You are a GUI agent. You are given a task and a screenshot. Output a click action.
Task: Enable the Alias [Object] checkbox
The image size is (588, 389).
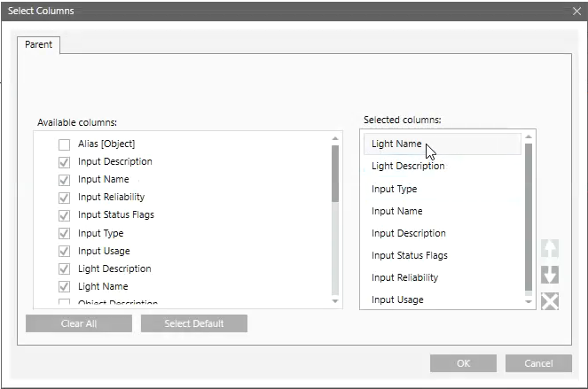point(64,144)
